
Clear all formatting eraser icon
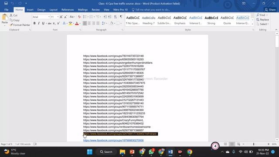coord(79,17)
